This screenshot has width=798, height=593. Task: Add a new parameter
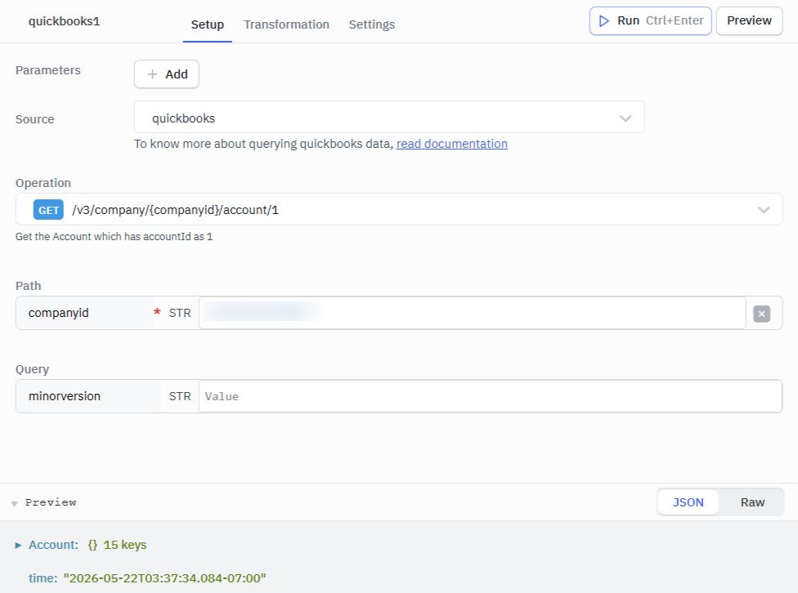click(x=167, y=74)
